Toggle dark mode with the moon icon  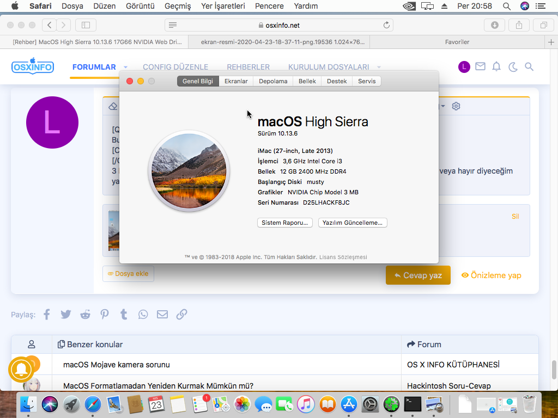pos(513,67)
